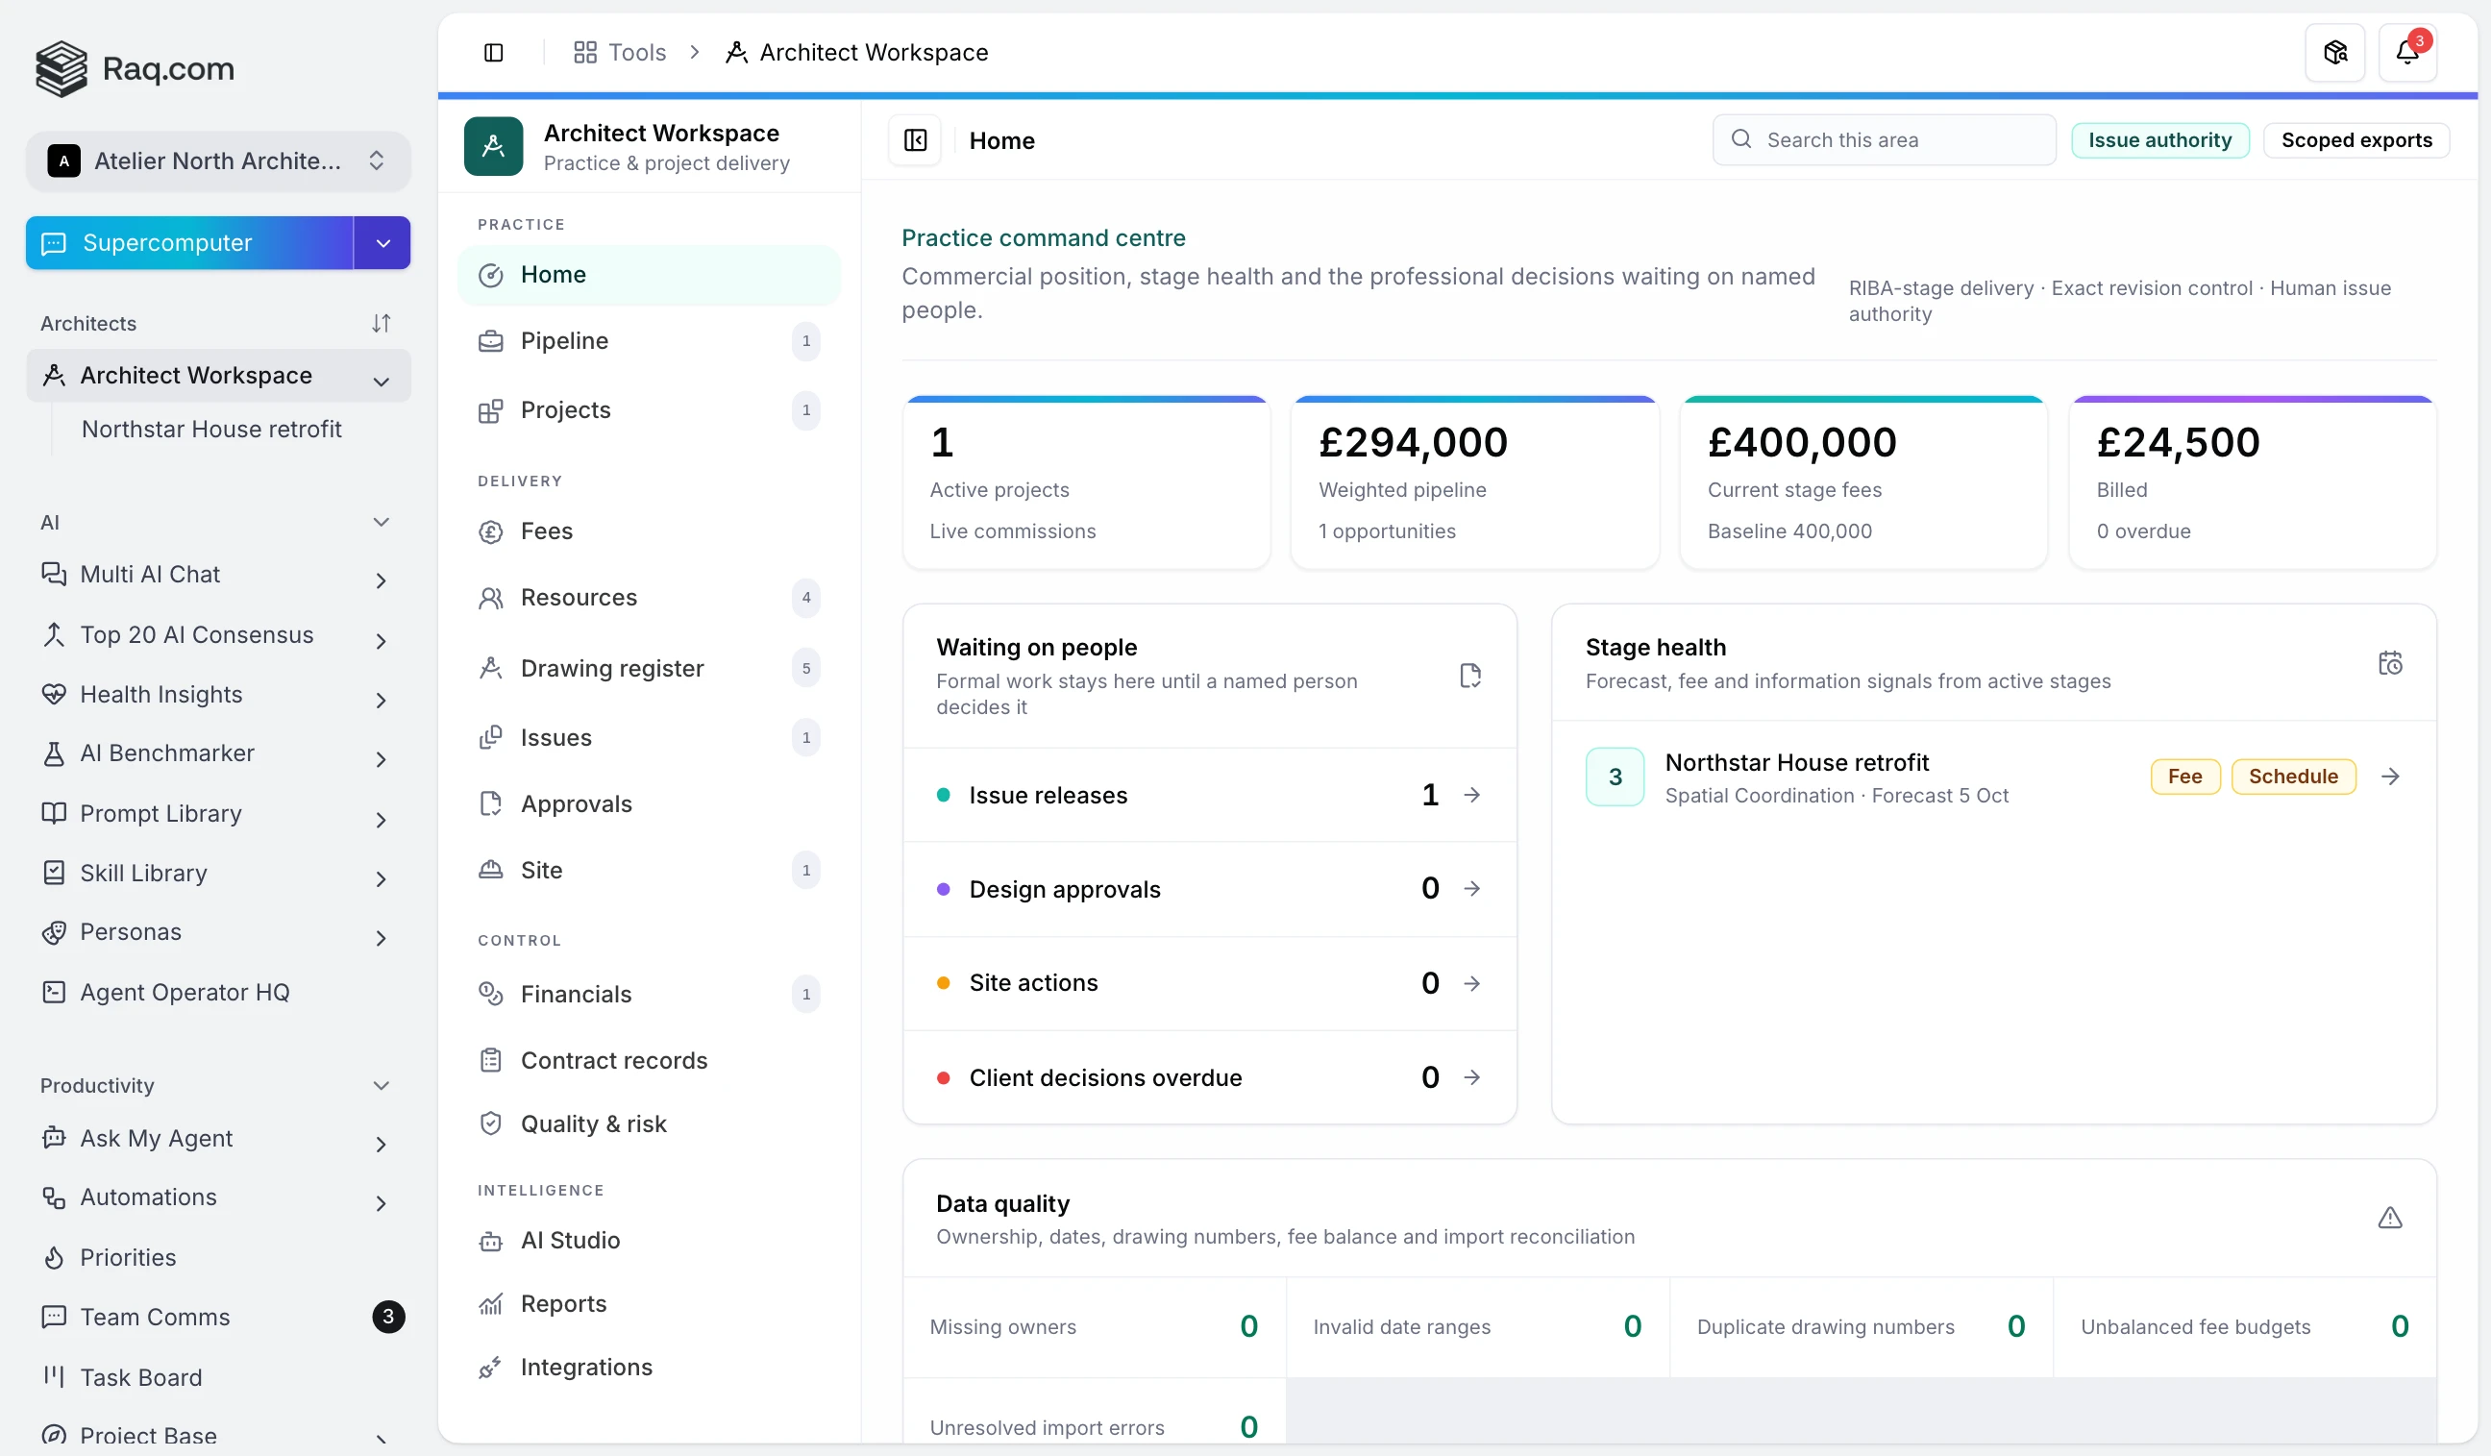Image resolution: width=2491 pixels, height=1456 pixels.
Task: Toggle the sidebar panel icon in top bar
Action: (493, 53)
